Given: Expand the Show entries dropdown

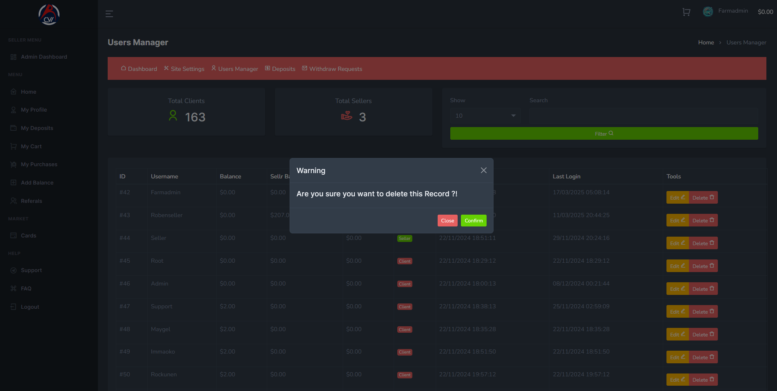Looking at the screenshot, I should pos(485,116).
